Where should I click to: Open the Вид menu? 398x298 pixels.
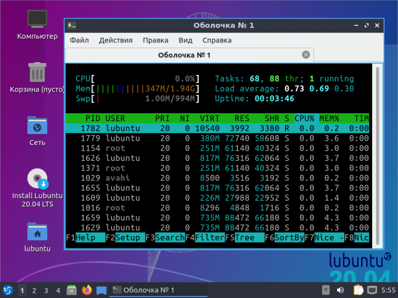pos(185,40)
